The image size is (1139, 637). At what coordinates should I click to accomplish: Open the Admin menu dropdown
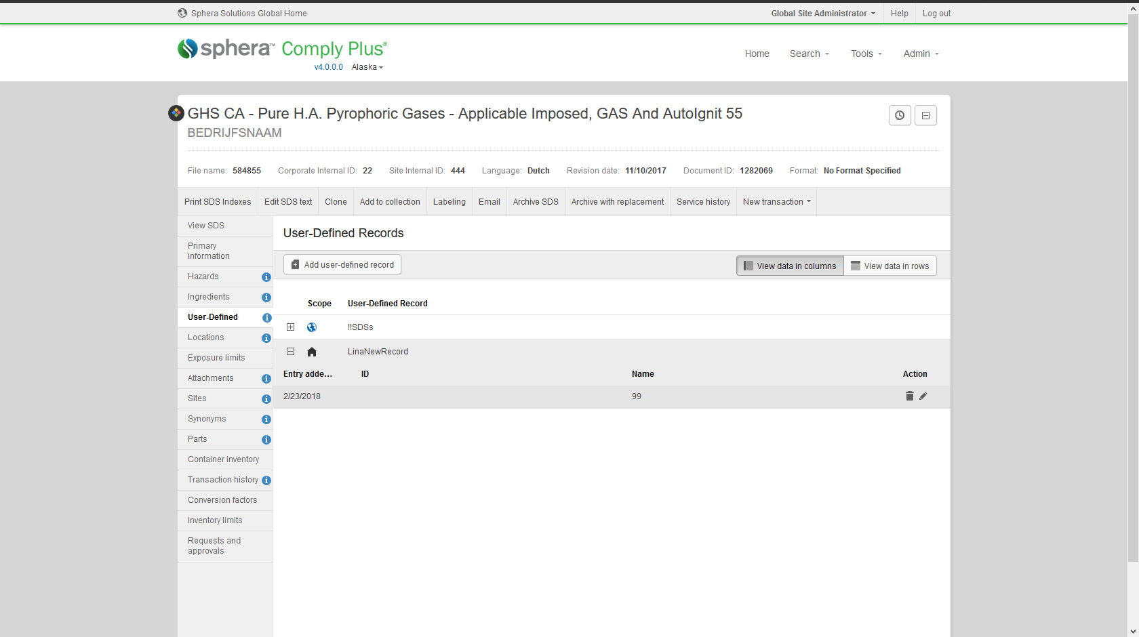point(921,54)
